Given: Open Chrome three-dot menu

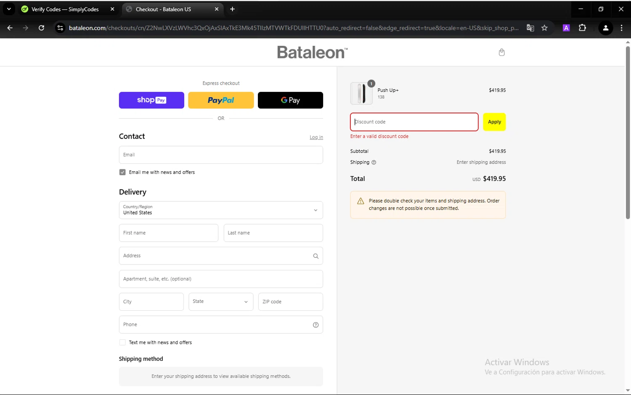Looking at the screenshot, I should [x=621, y=28].
